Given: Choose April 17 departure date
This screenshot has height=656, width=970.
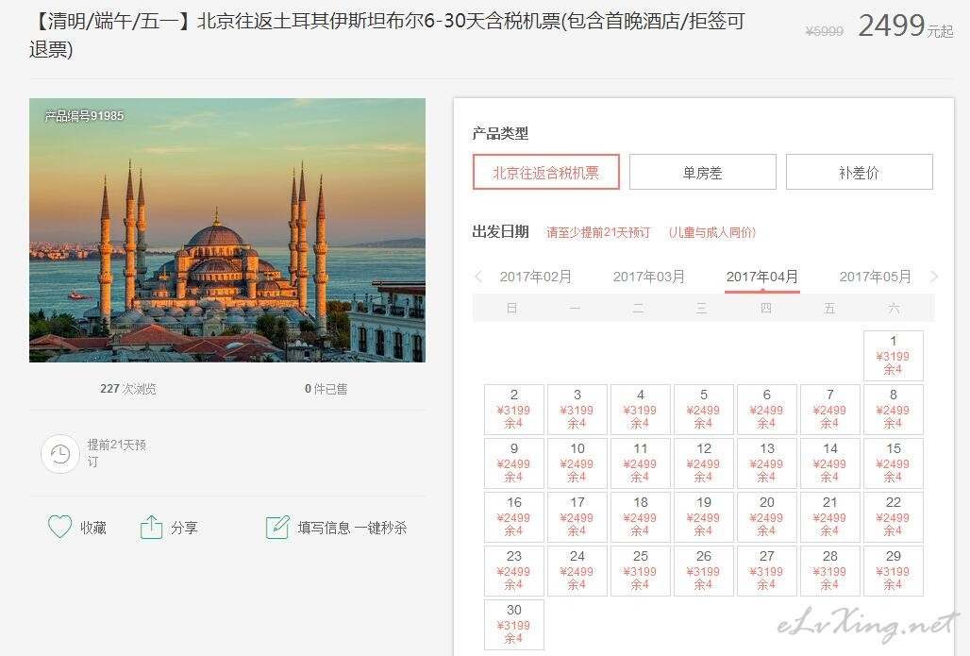Looking at the screenshot, I should pos(577,516).
